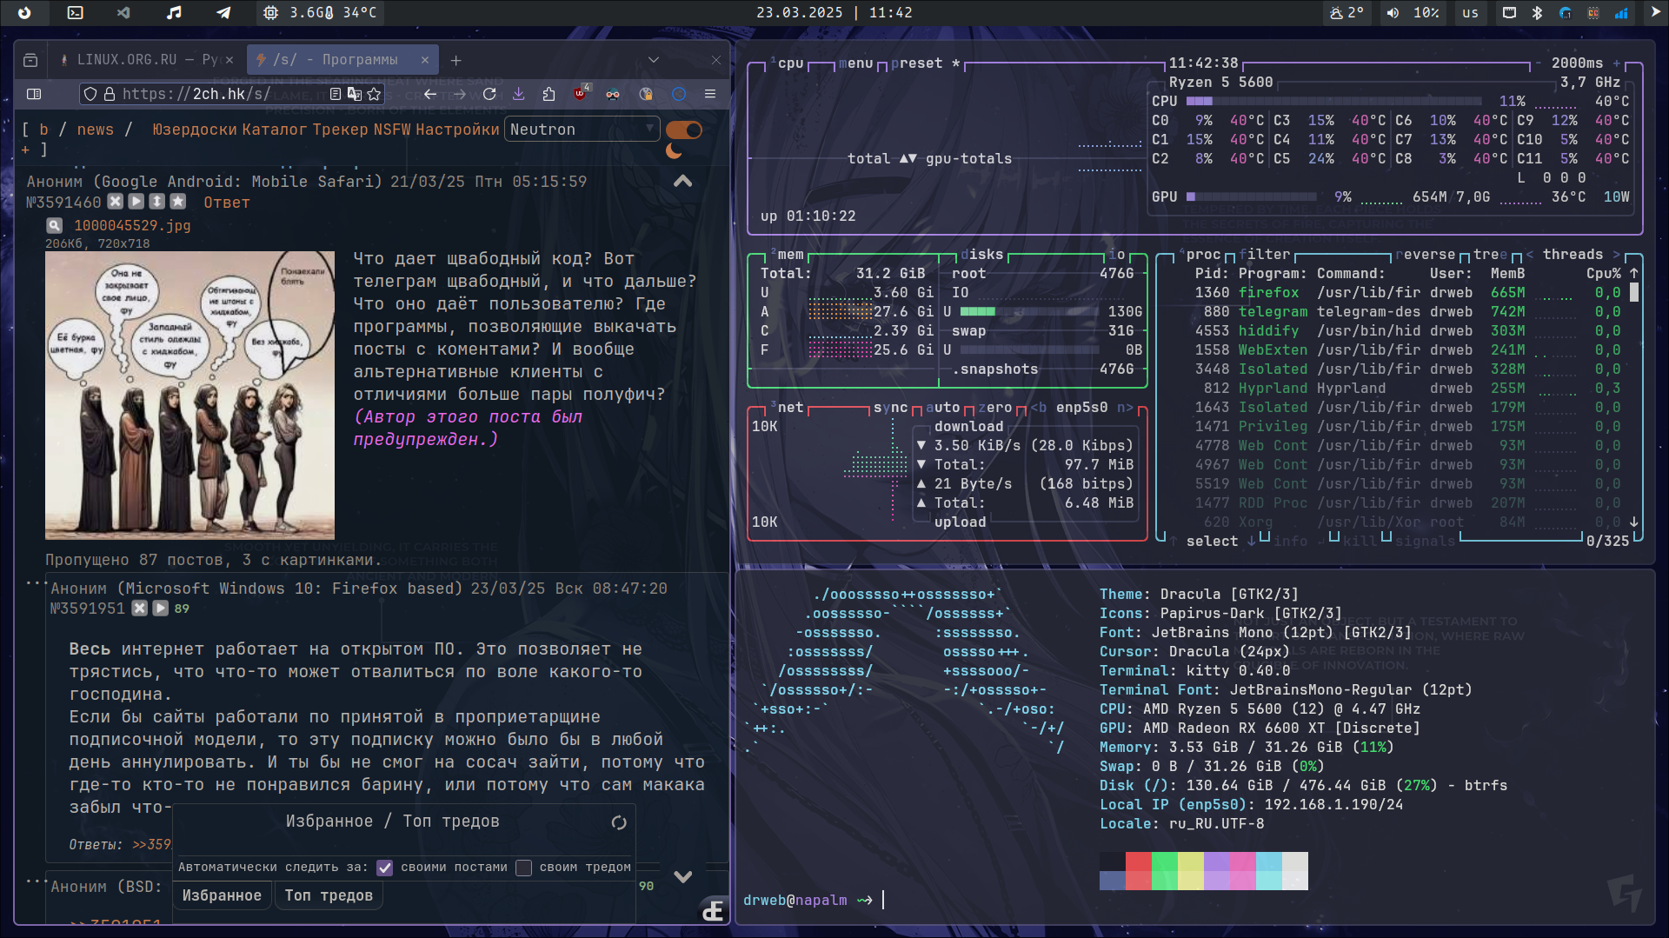Screen dimensions: 1669x938
Task: Add thread №3591460 to favorites star
Action: point(178,202)
